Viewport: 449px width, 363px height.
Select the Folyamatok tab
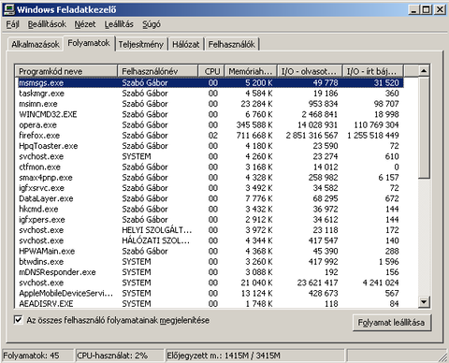pyautogui.click(x=89, y=43)
